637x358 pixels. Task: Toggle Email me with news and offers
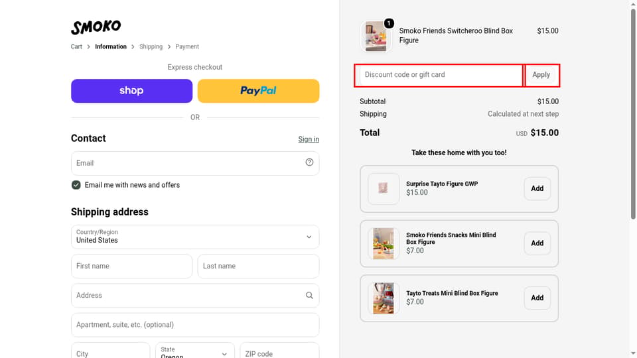76,185
